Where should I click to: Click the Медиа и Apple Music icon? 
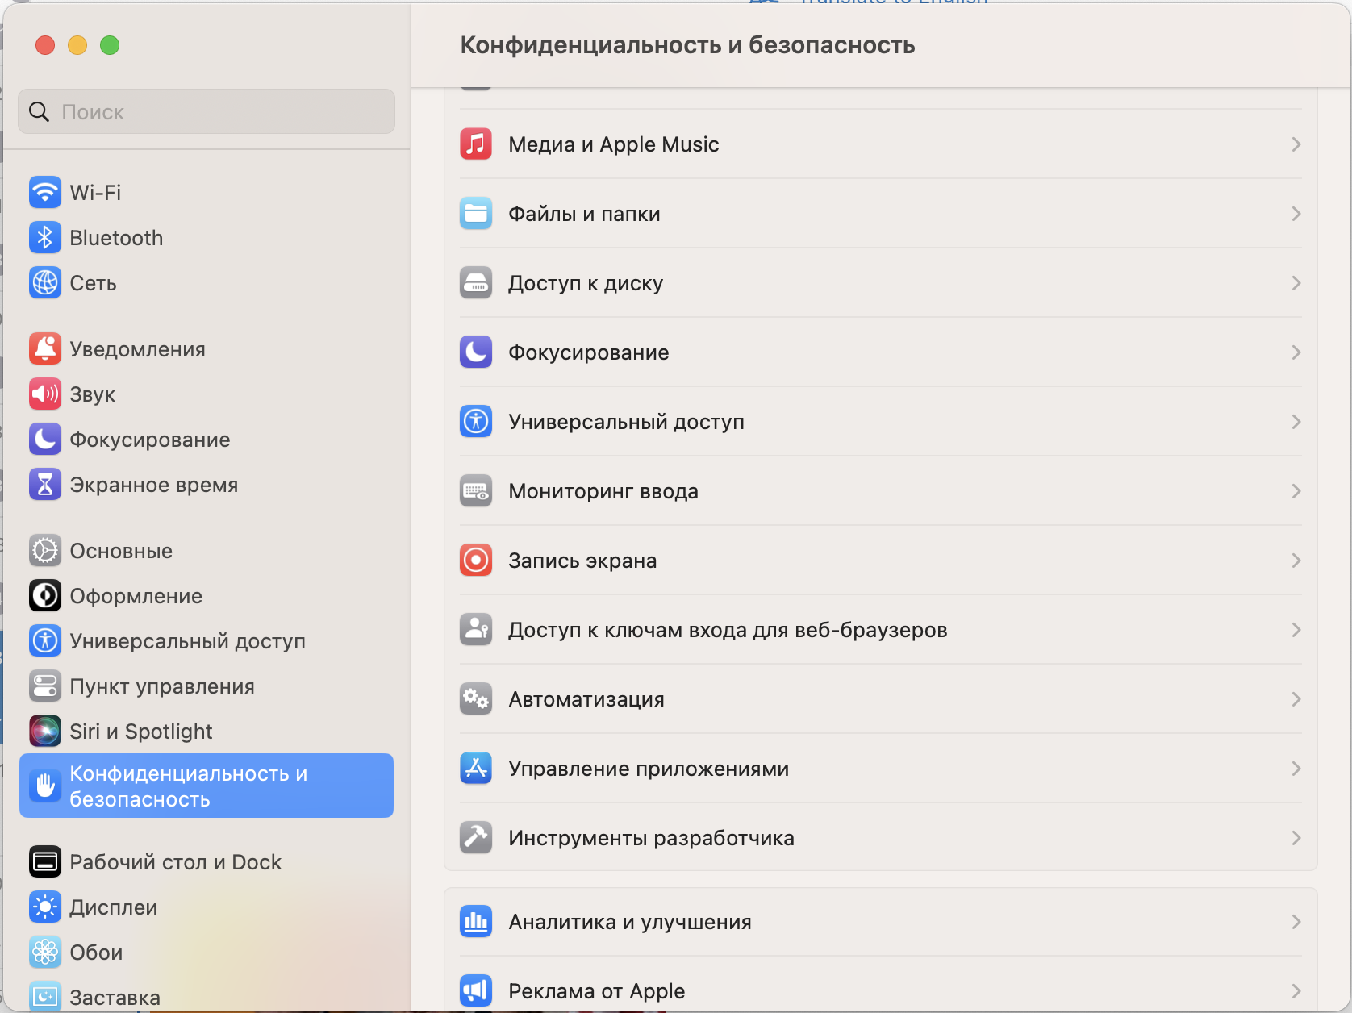point(476,144)
